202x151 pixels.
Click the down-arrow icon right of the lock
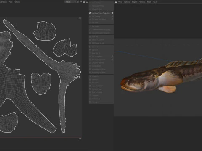click(x=87, y=2)
